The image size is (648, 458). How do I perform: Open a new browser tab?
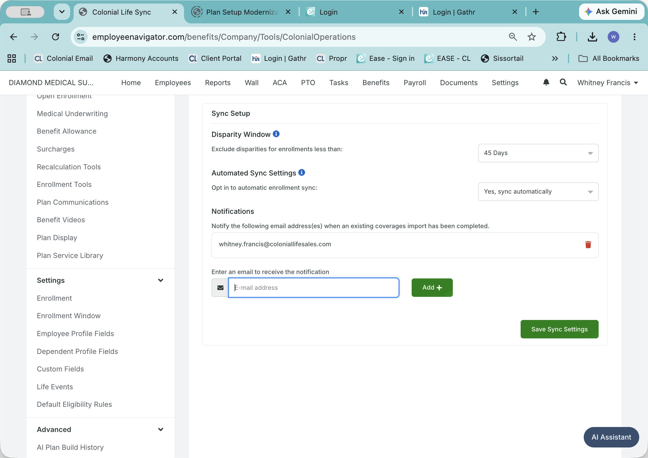click(536, 12)
